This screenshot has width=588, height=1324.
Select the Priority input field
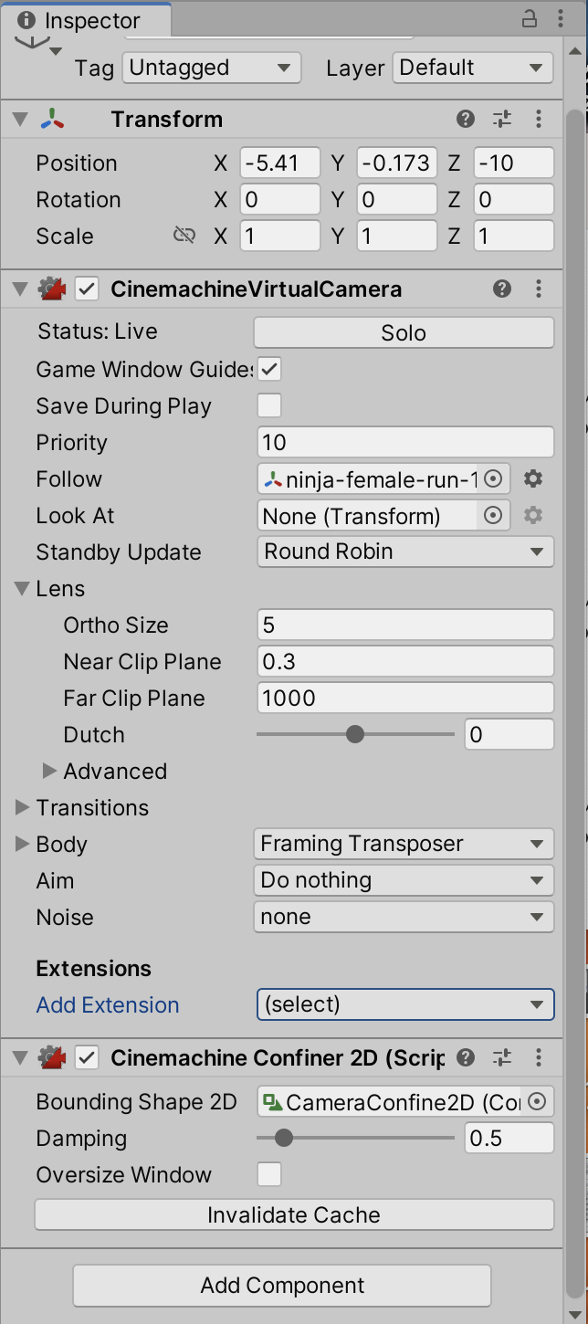(x=404, y=442)
